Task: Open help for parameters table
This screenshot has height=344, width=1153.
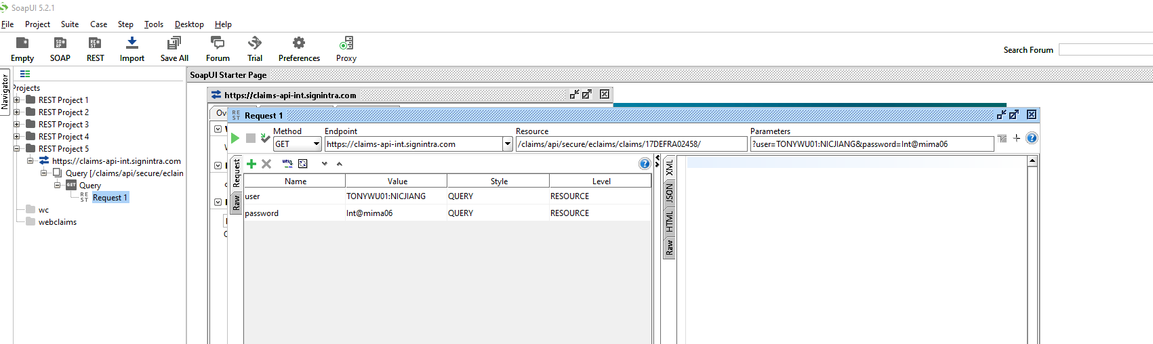Action: click(x=645, y=164)
